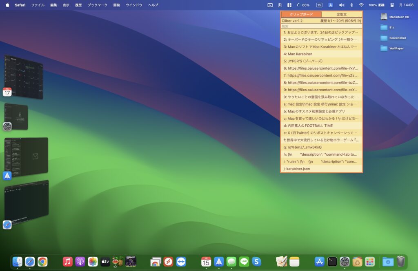Open the Music app in the Dock
Image resolution: width=418 pixels, height=271 pixels.
point(68,262)
